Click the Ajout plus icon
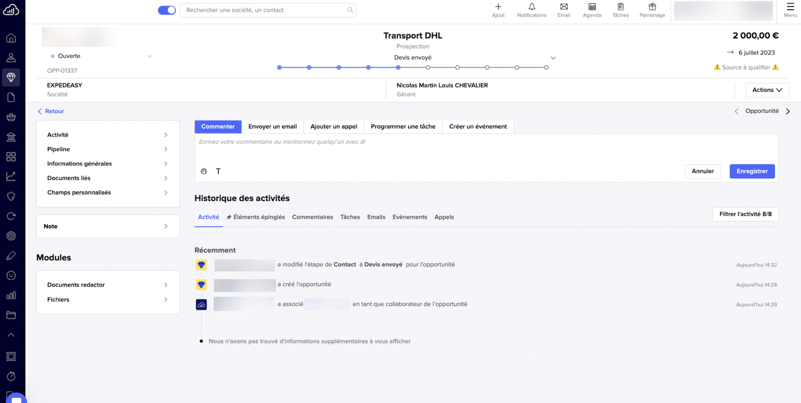The width and height of the screenshot is (801, 403). pos(498,7)
